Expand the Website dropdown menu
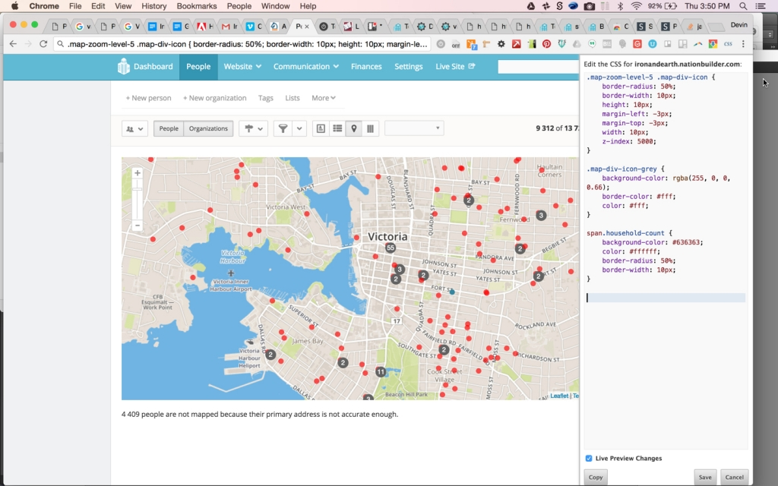 pos(242,67)
